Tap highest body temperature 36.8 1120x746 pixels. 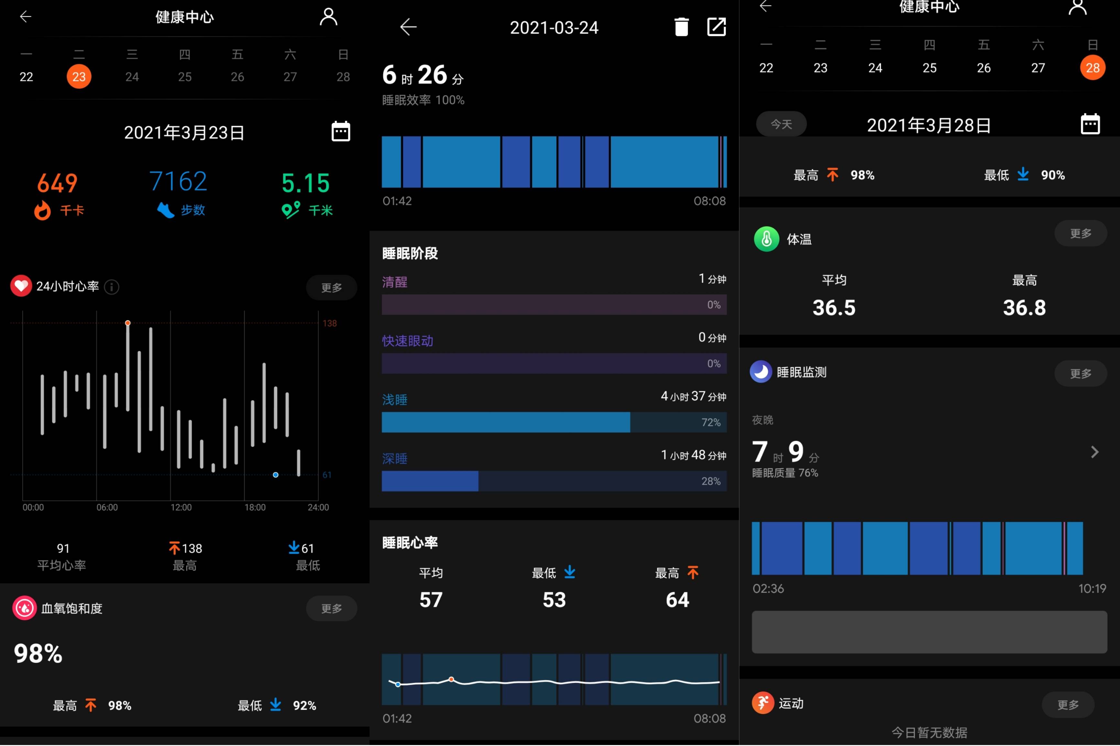coord(1024,307)
